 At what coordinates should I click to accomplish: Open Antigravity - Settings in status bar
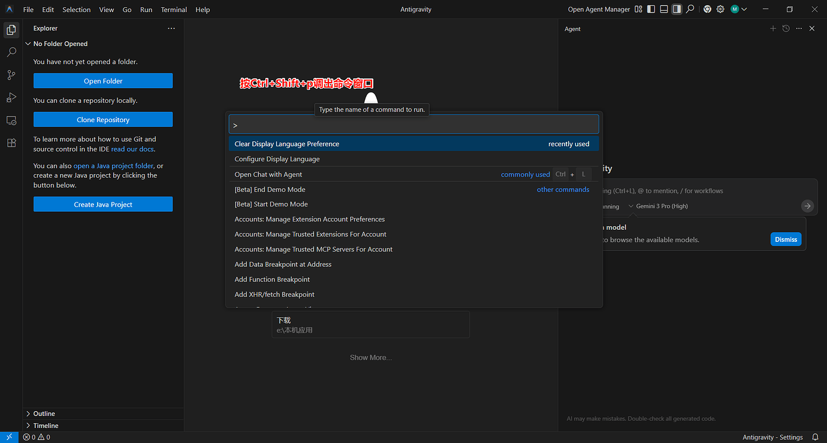click(x=772, y=437)
